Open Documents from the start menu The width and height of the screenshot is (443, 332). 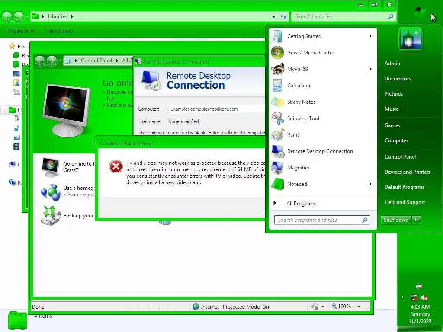coord(398,79)
